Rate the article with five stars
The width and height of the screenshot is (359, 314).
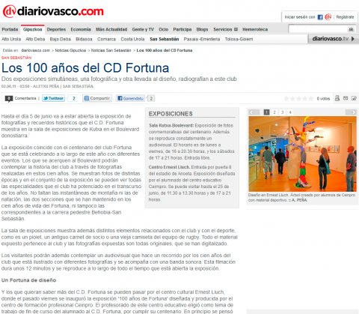310,98
